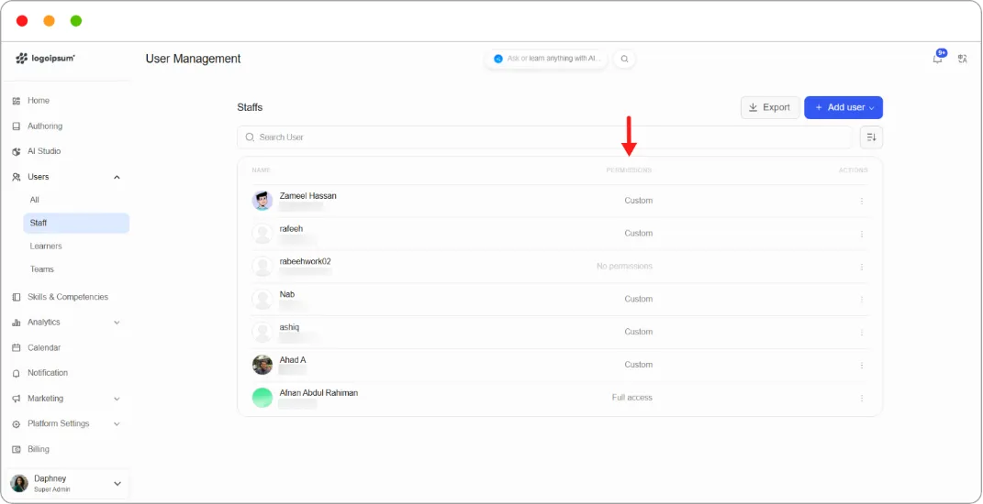Click the Platform Settings gear icon
Image resolution: width=983 pixels, height=504 pixels.
17,424
